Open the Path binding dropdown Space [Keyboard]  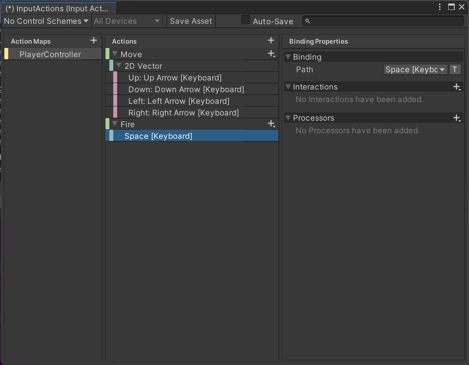(x=415, y=69)
